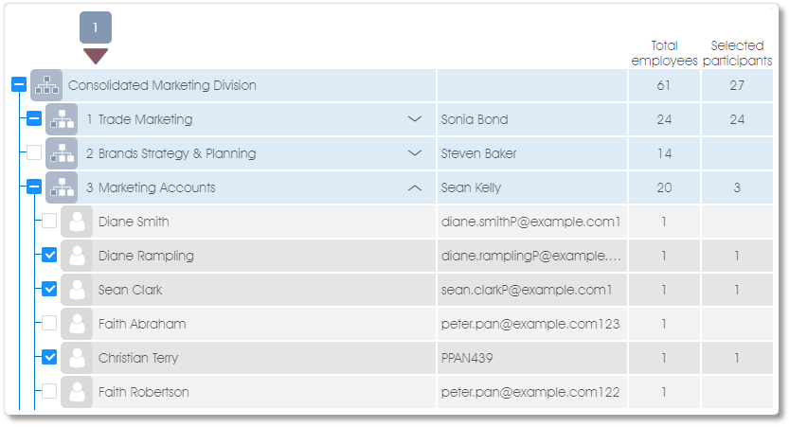
Task: Select the Consolidated Marketing Division name
Action: pyautogui.click(x=162, y=85)
